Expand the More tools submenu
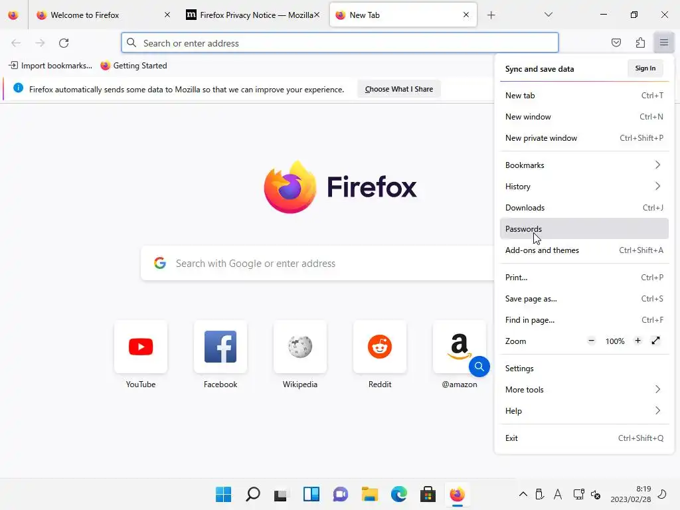 point(584,390)
